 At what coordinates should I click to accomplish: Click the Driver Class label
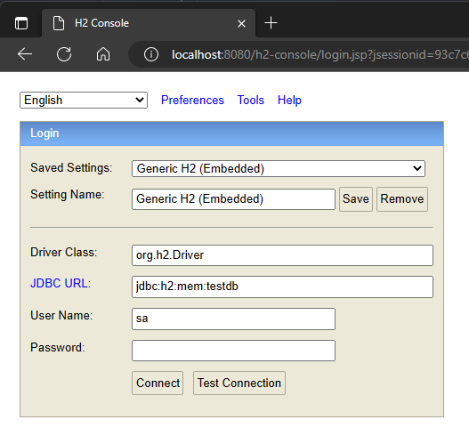(x=64, y=253)
